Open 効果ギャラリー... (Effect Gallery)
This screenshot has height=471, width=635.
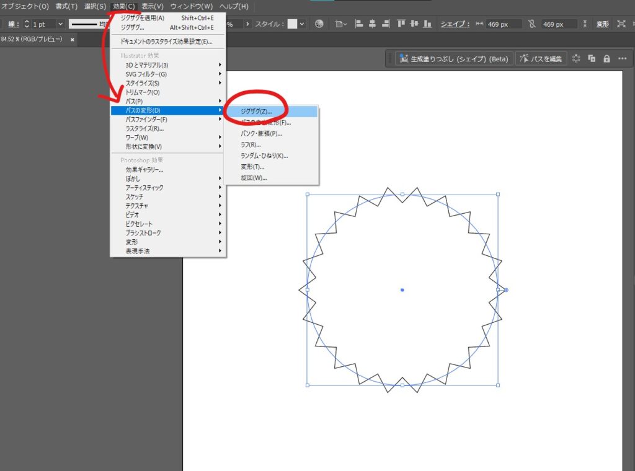point(168,170)
